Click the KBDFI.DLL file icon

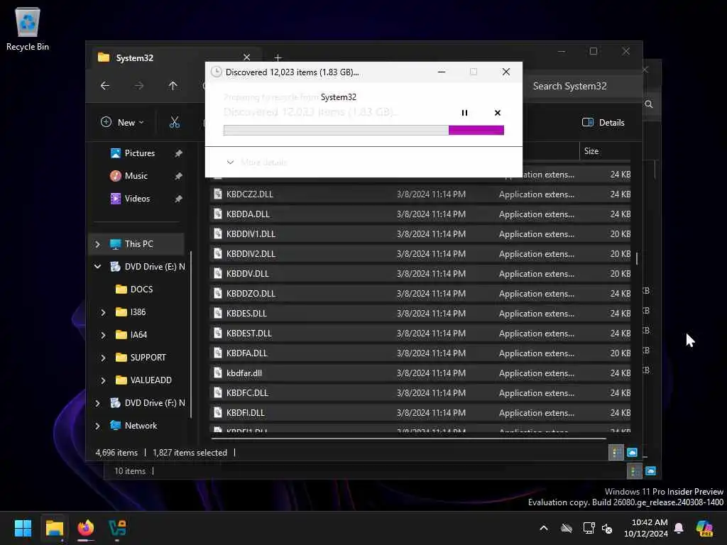point(217,412)
